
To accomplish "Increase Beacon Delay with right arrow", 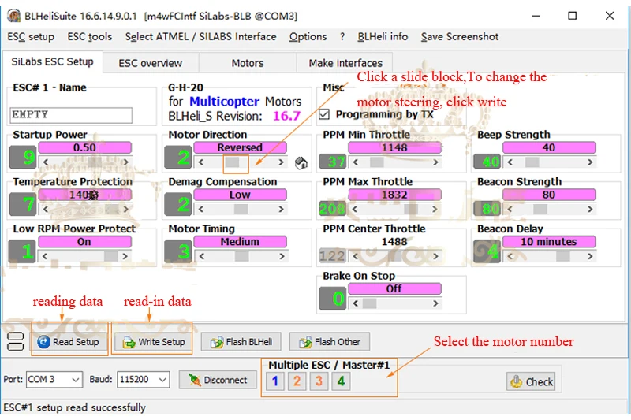I will click(590, 256).
